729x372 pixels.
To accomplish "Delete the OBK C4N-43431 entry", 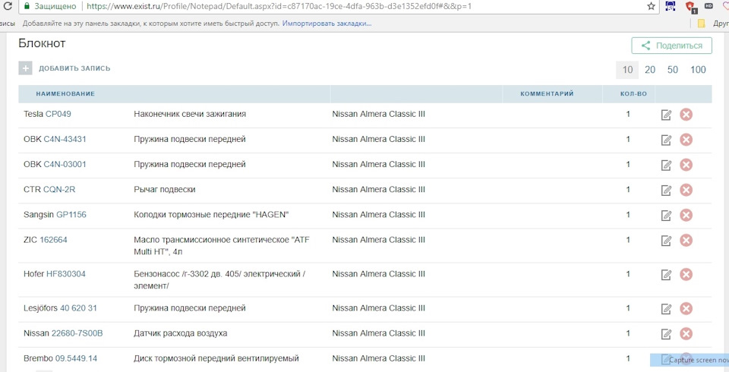I will tap(686, 140).
